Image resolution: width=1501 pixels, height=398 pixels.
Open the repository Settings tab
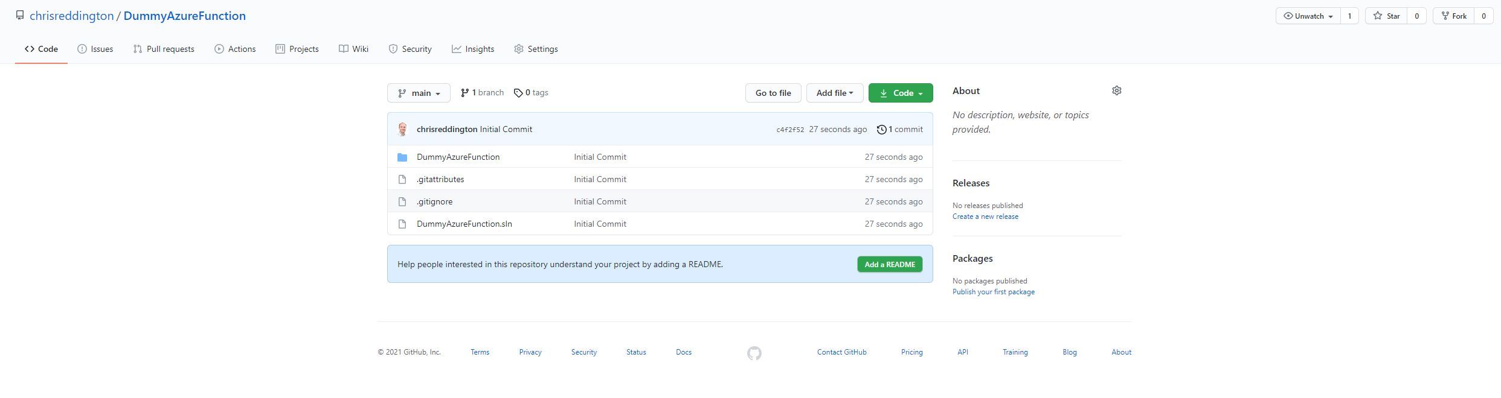[536, 49]
